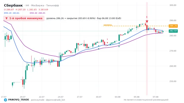Screen dimensions: 184x103
Task: Click the green 282.97 current price label
Action: (x=173, y=31)
